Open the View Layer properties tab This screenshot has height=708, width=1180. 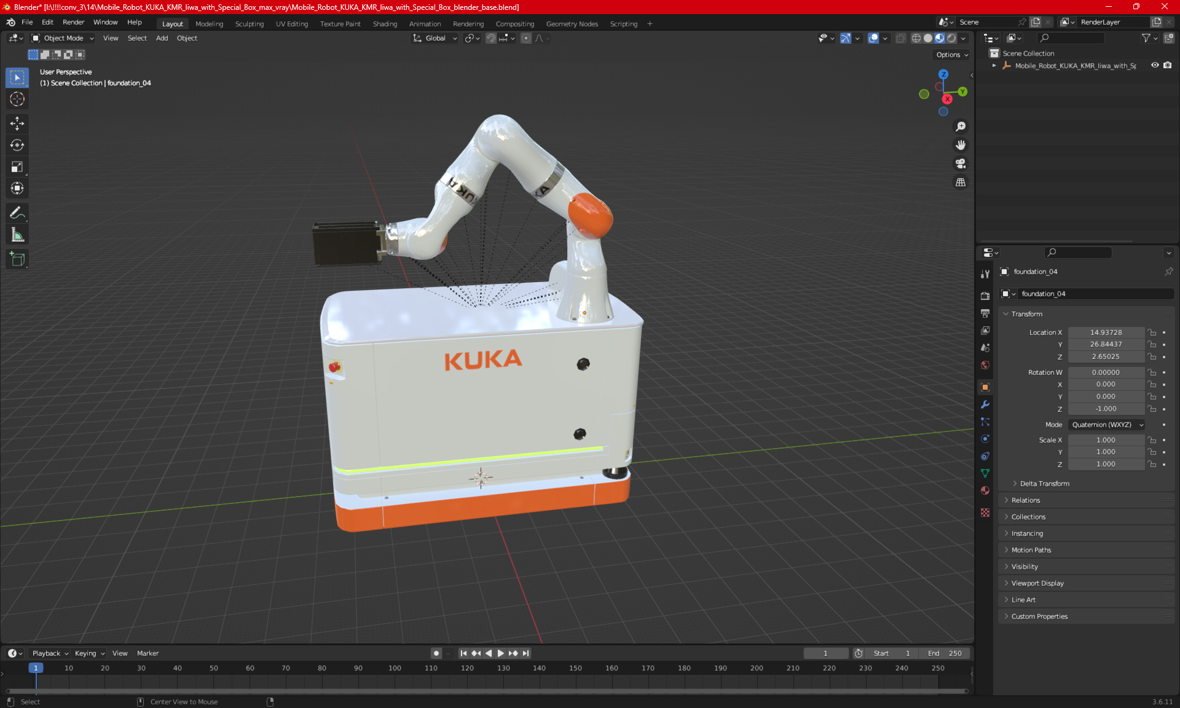pos(985,331)
